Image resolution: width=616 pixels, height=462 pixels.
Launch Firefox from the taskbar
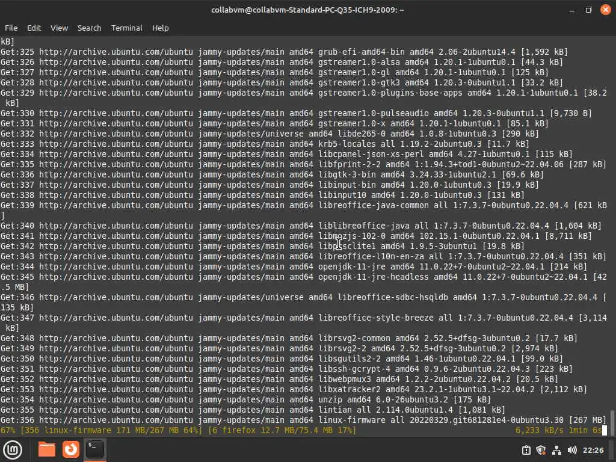71,450
